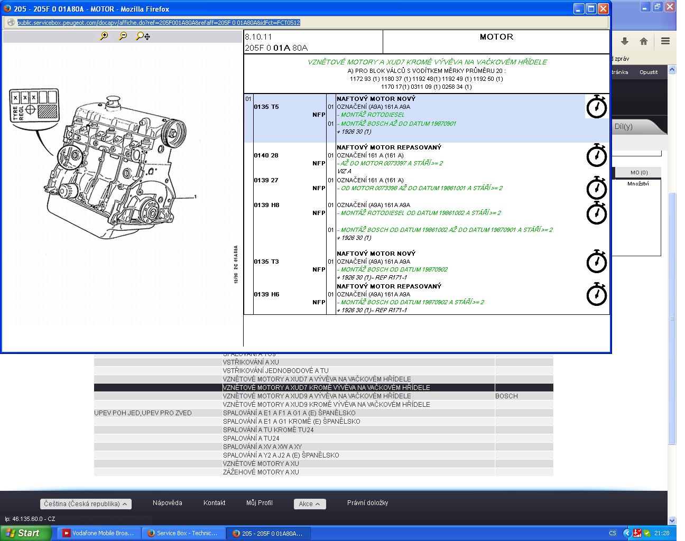The height and width of the screenshot is (541, 685).
Task: Click stopwatch icon for part 0139 H6
Action: click(596, 294)
